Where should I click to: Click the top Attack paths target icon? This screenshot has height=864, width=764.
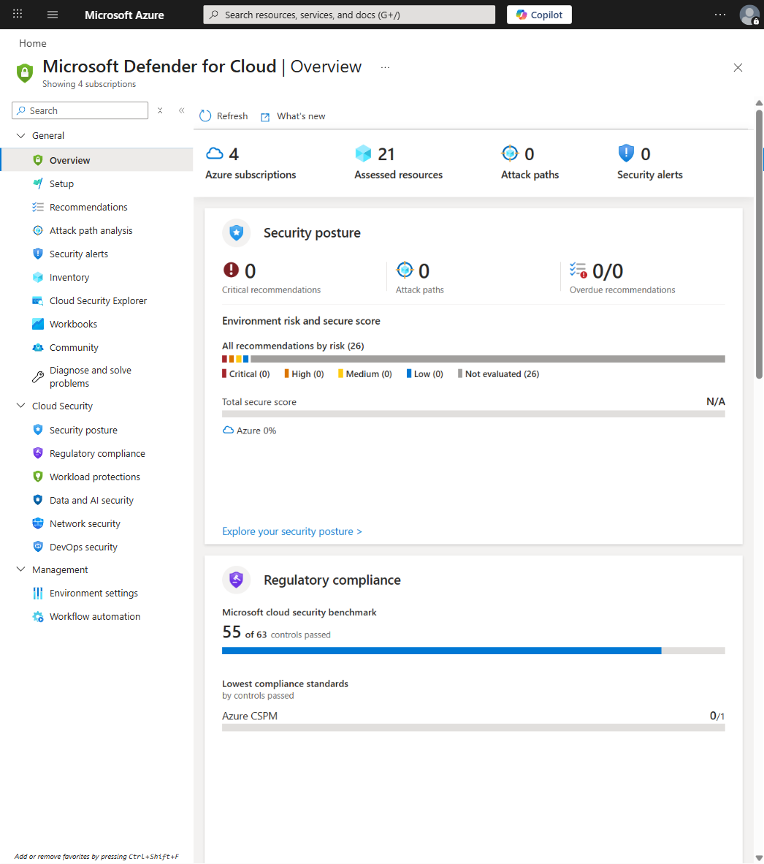pos(511,154)
